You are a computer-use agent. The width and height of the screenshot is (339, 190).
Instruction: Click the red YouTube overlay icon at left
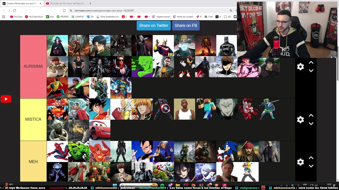coord(6,99)
